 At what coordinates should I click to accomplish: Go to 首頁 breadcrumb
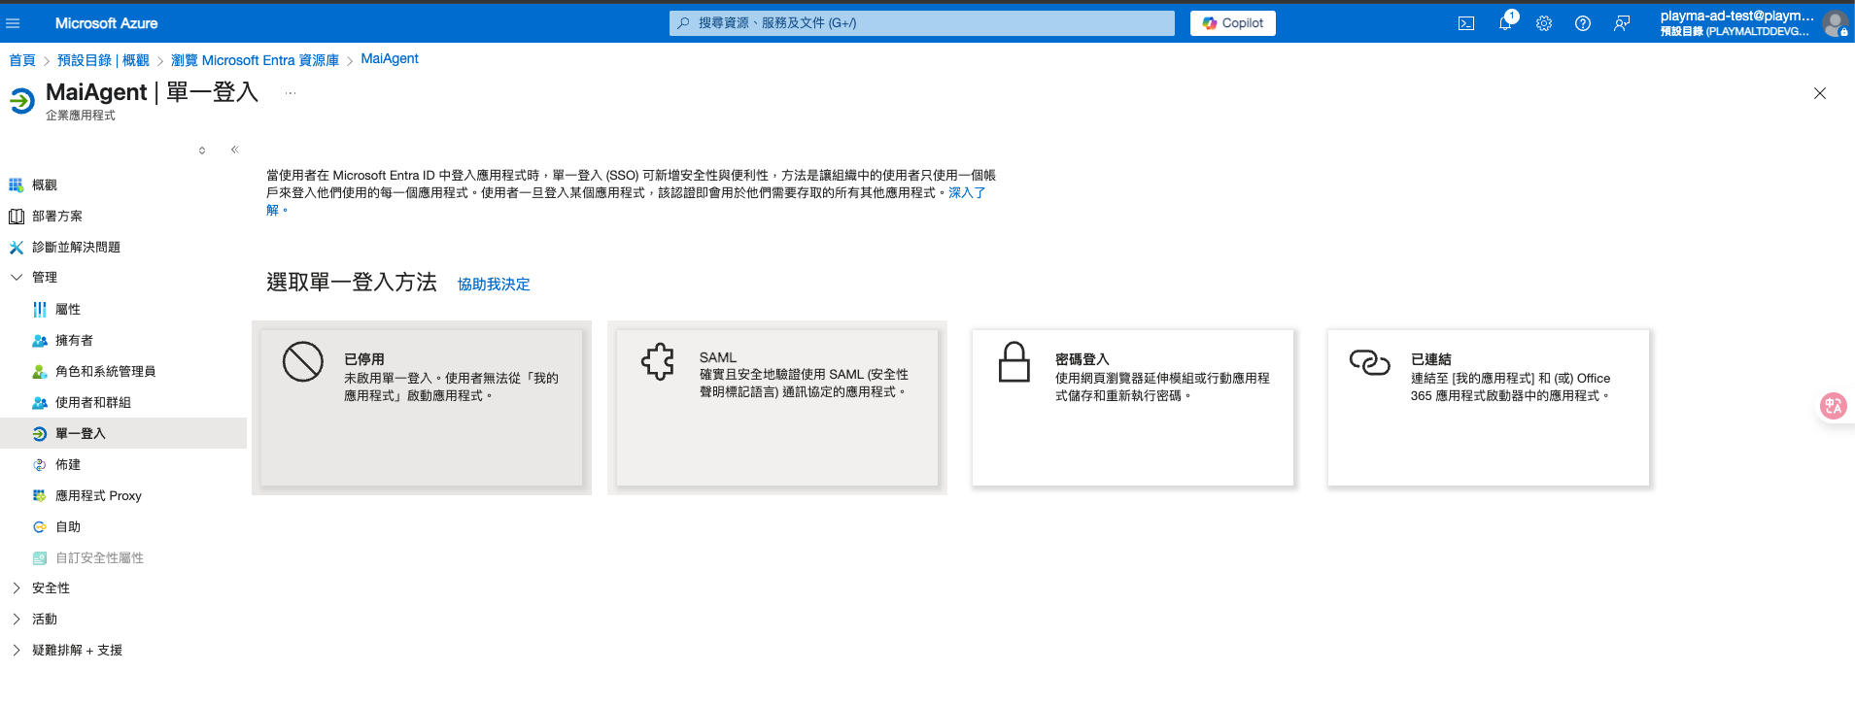pyautogui.click(x=22, y=60)
